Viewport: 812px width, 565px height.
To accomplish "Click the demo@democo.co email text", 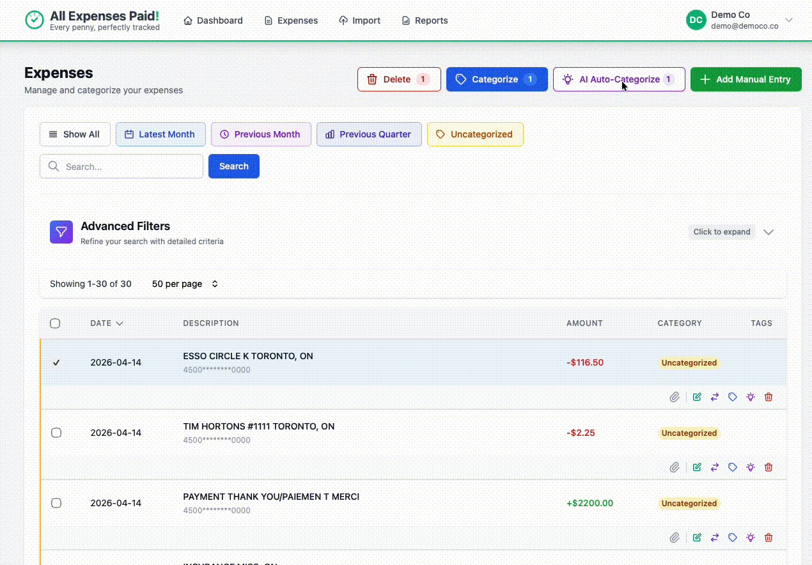I will (x=745, y=26).
